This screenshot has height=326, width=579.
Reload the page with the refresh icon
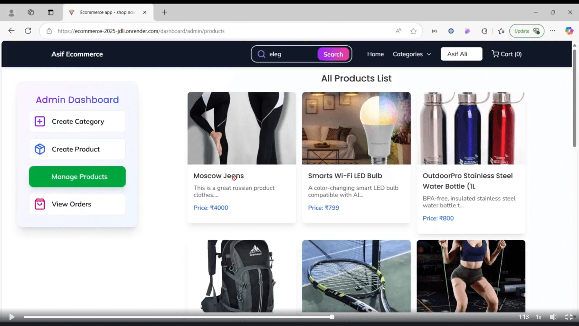28,31
